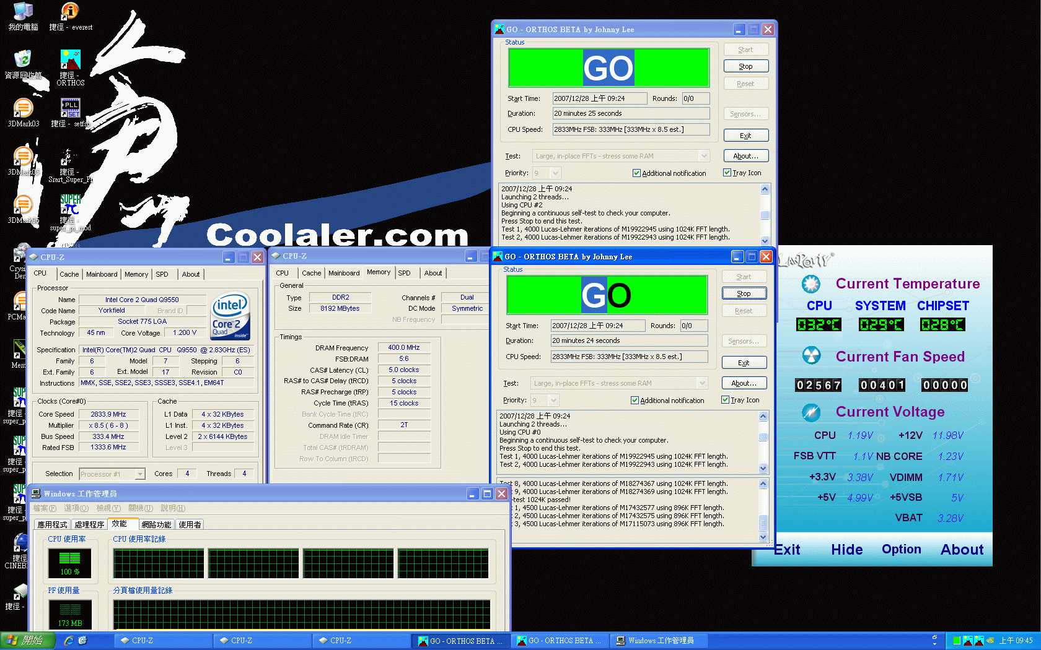Open the Test dropdown in lower ORTHOS window

(x=702, y=383)
